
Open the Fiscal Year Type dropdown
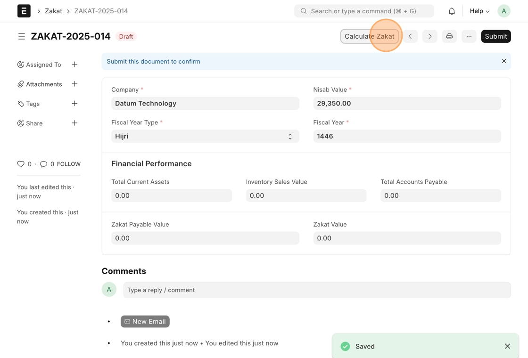[x=205, y=136]
